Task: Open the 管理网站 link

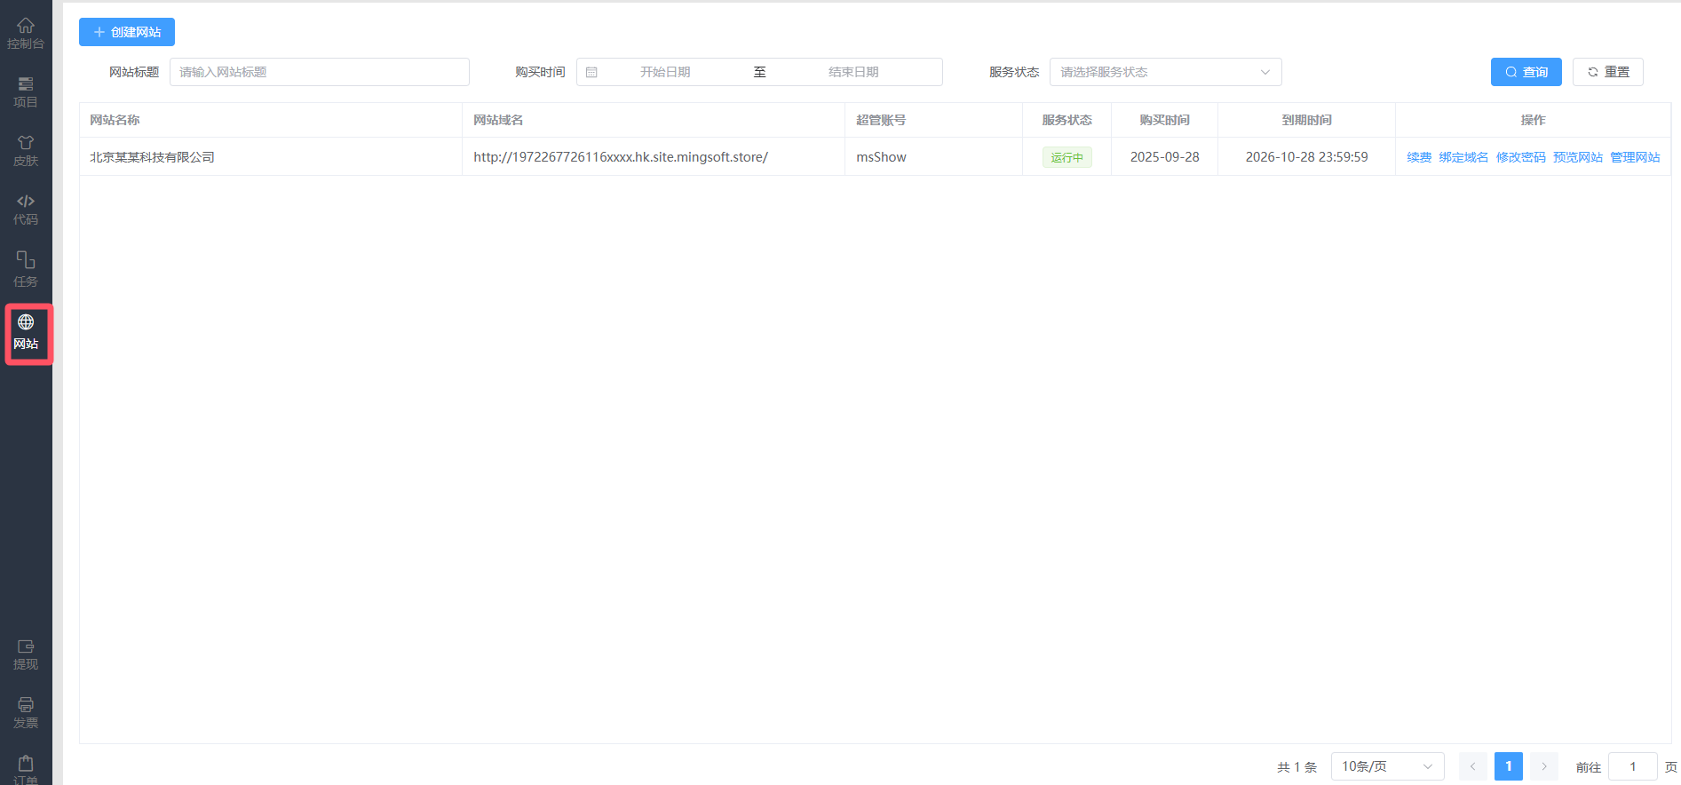Action: 1634,157
